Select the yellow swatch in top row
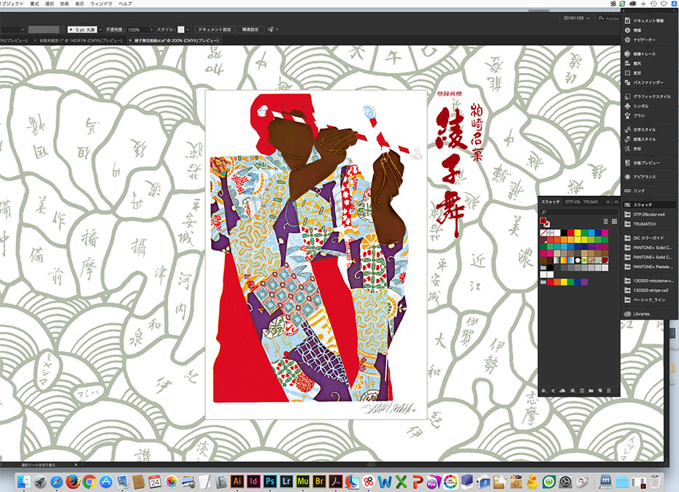Viewport: 679px width, 492px height. [578, 233]
